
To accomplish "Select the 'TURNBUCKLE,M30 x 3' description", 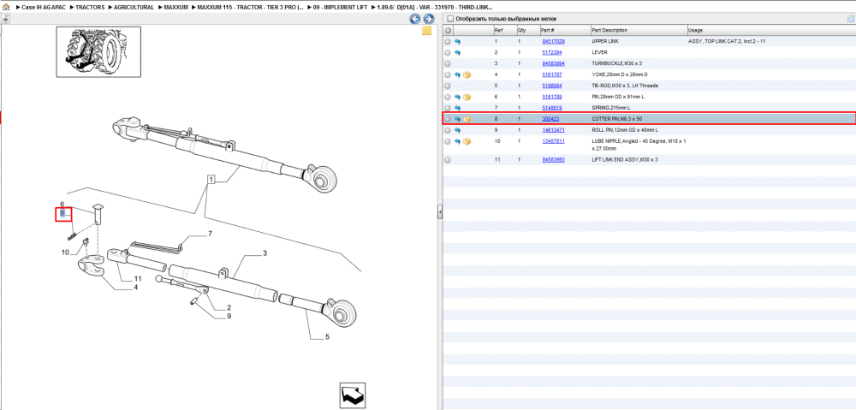I will click(615, 64).
